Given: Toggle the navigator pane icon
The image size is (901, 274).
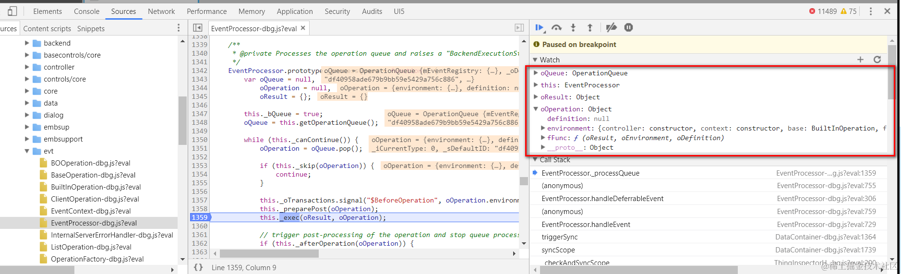Looking at the screenshot, I should pos(198,28).
